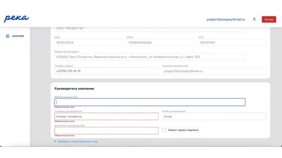This screenshot has width=282, height=158.
Task: Click Обязательное поле under phone field
Action: tap(64, 121)
